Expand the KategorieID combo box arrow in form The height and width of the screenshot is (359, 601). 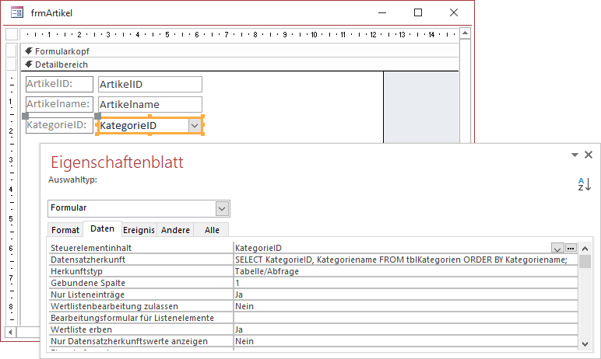pos(195,125)
